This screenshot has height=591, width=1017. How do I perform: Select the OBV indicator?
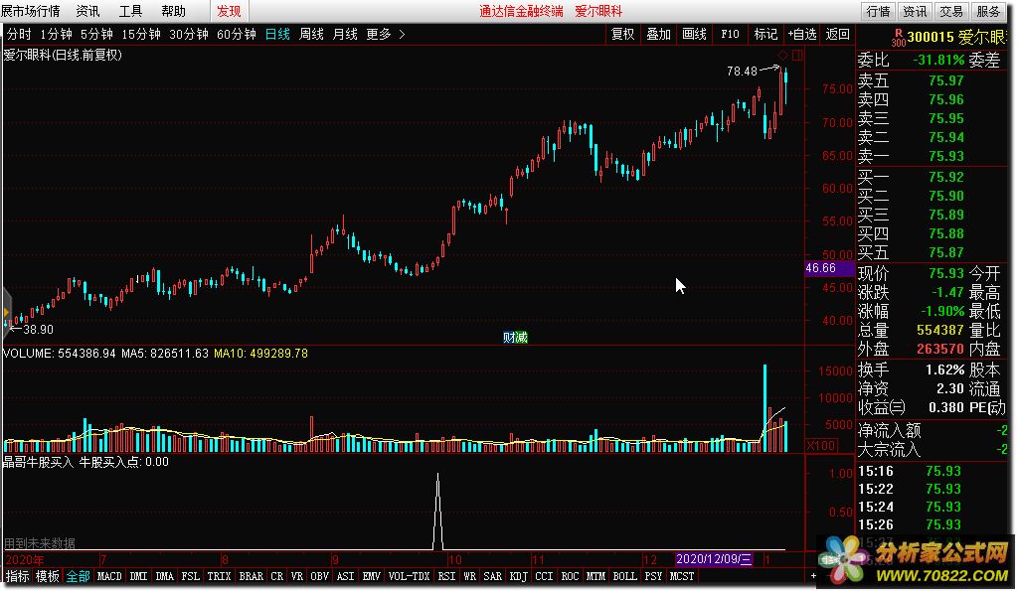(x=320, y=576)
